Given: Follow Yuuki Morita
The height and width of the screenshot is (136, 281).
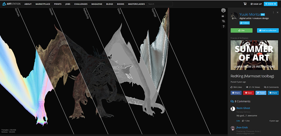Looking at the screenshot, I should pyautogui.click(x=244, y=23).
